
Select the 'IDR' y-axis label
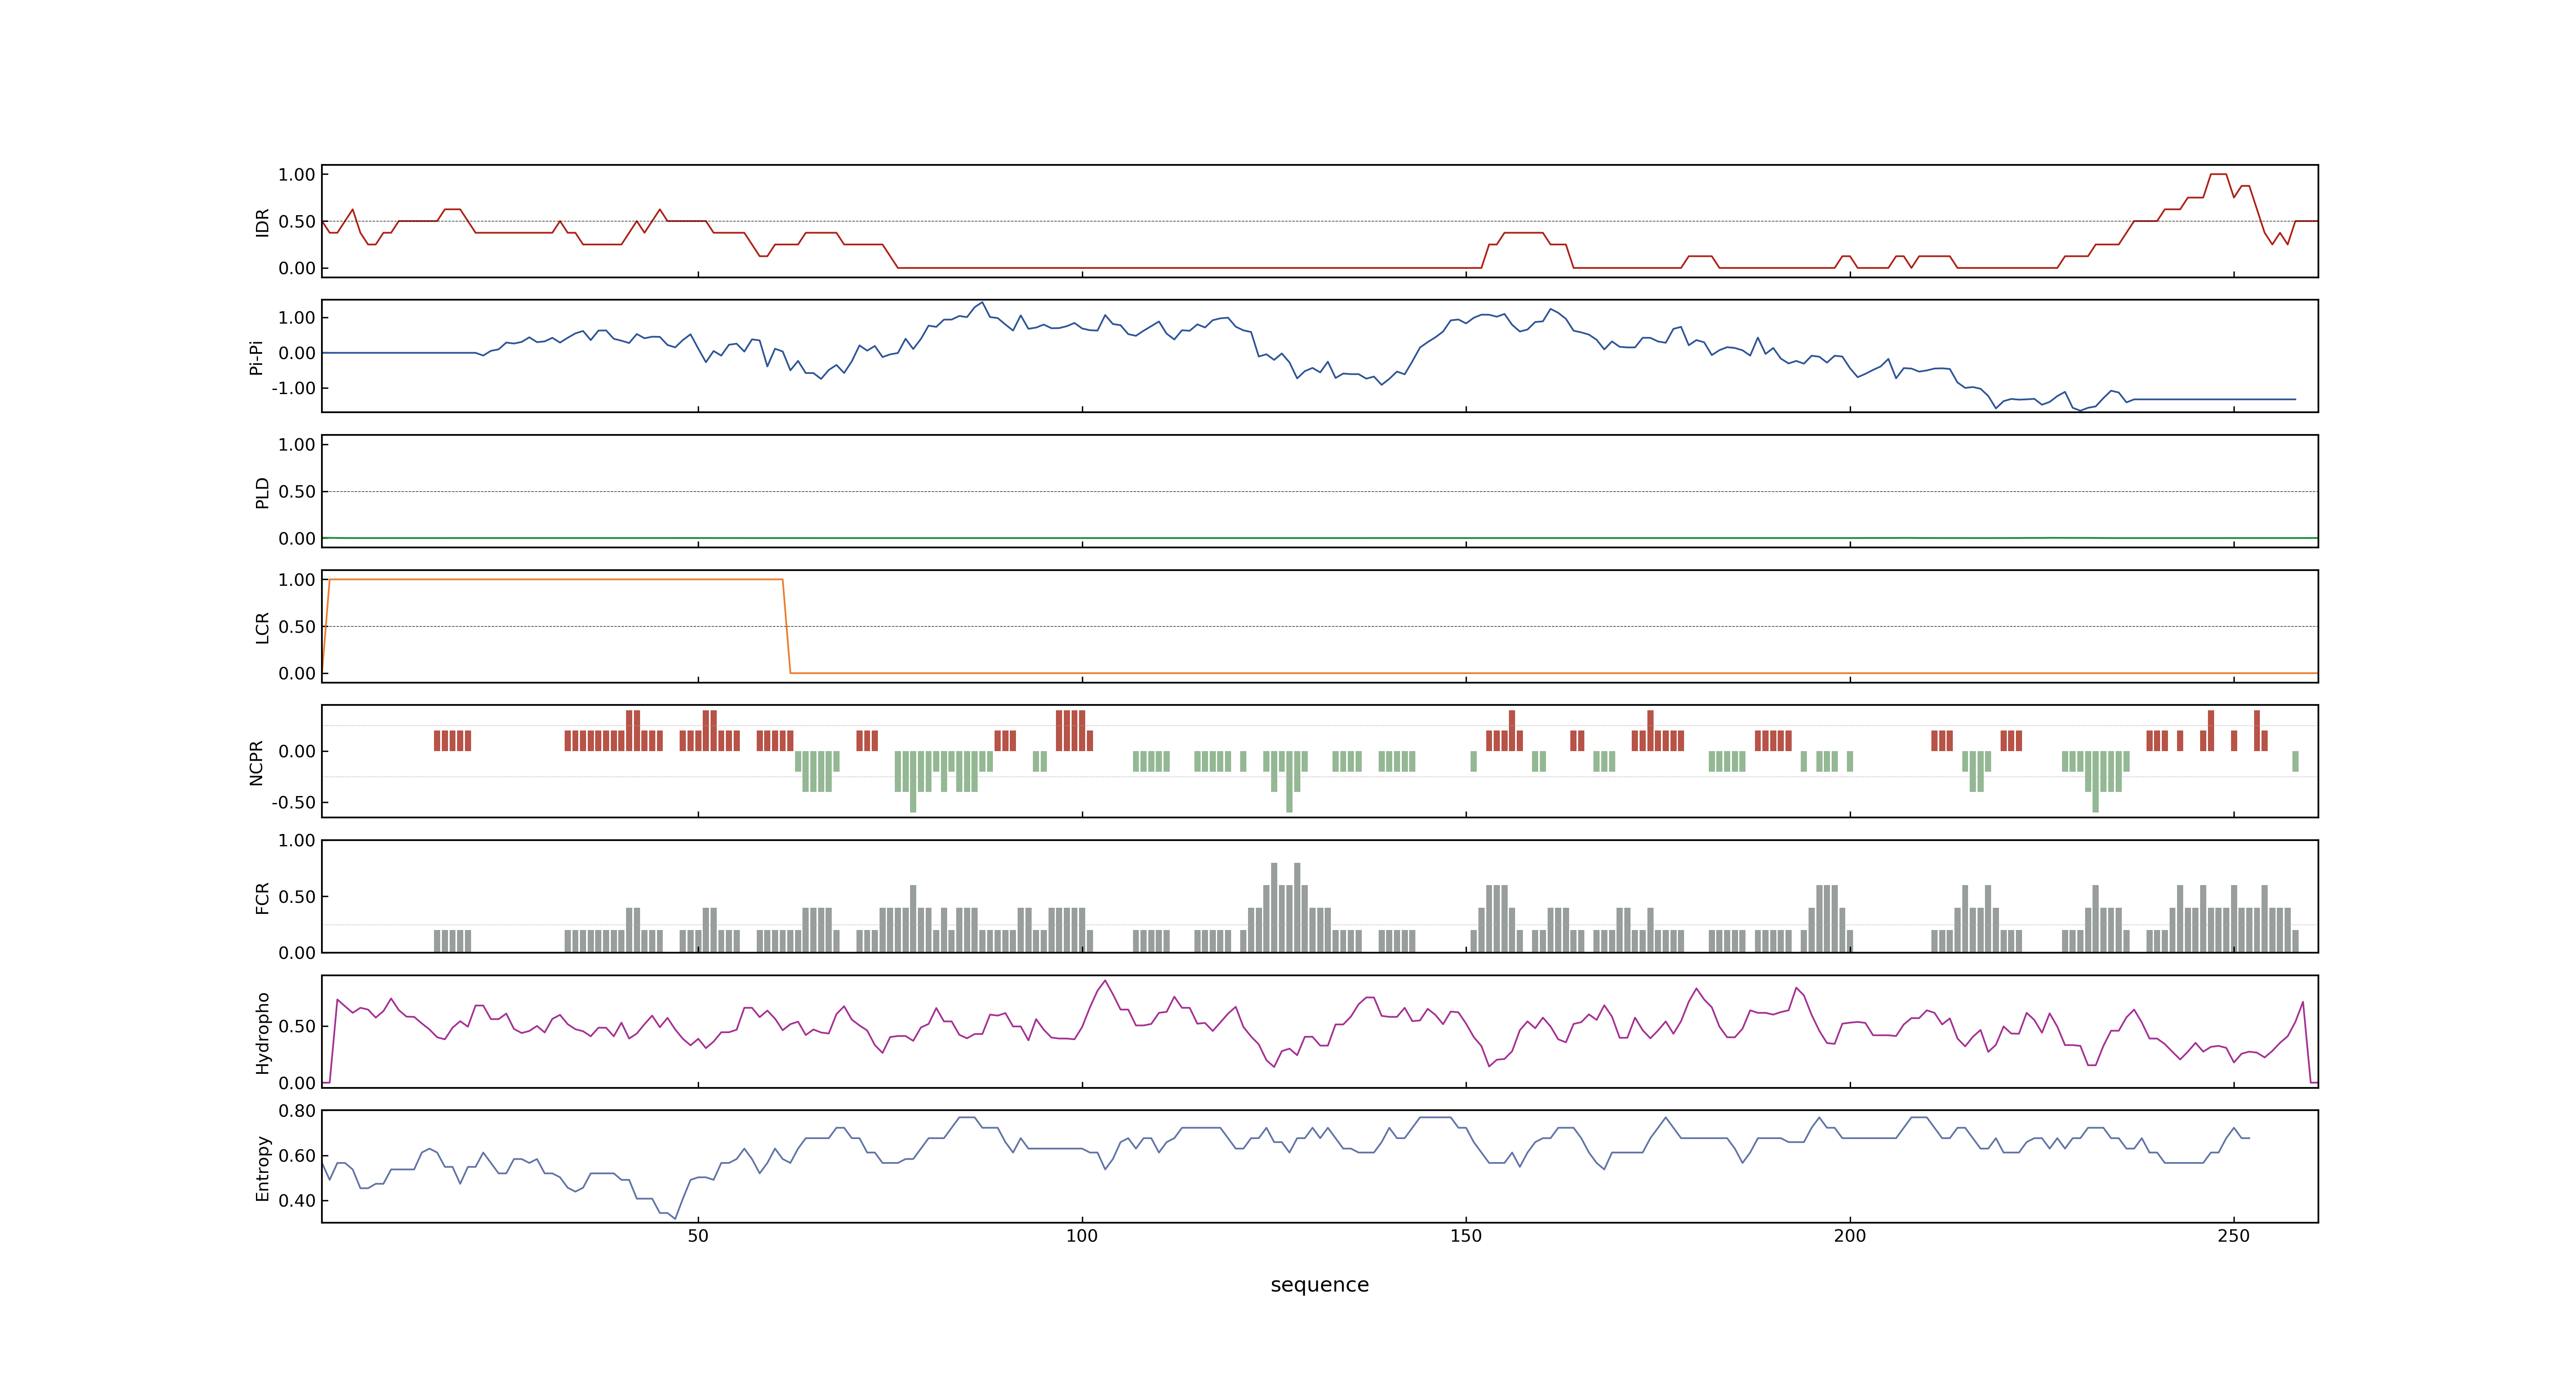point(262,222)
